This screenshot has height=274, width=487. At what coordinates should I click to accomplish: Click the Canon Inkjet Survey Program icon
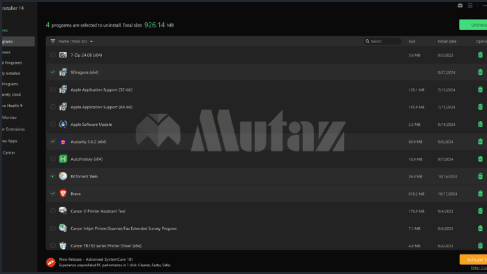[63, 229]
